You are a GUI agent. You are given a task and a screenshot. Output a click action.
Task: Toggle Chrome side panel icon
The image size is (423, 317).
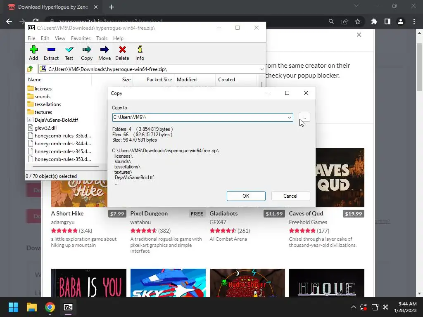click(x=387, y=21)
